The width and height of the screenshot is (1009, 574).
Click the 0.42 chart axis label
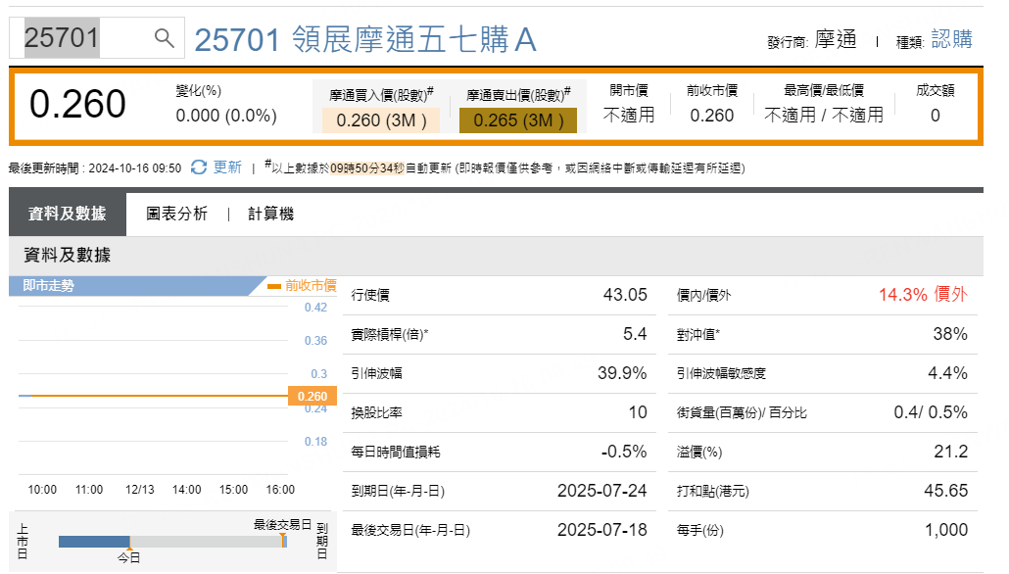(x=315, y=308)
